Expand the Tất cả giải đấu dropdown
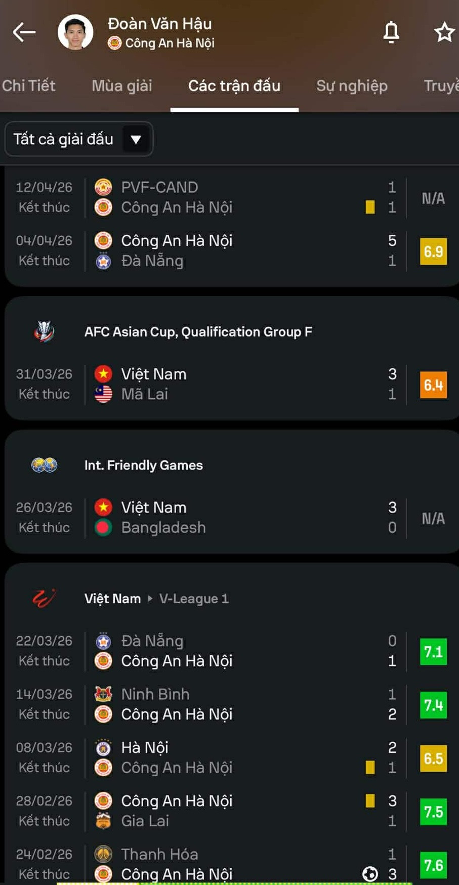459x885 pixels. (78, 139)
